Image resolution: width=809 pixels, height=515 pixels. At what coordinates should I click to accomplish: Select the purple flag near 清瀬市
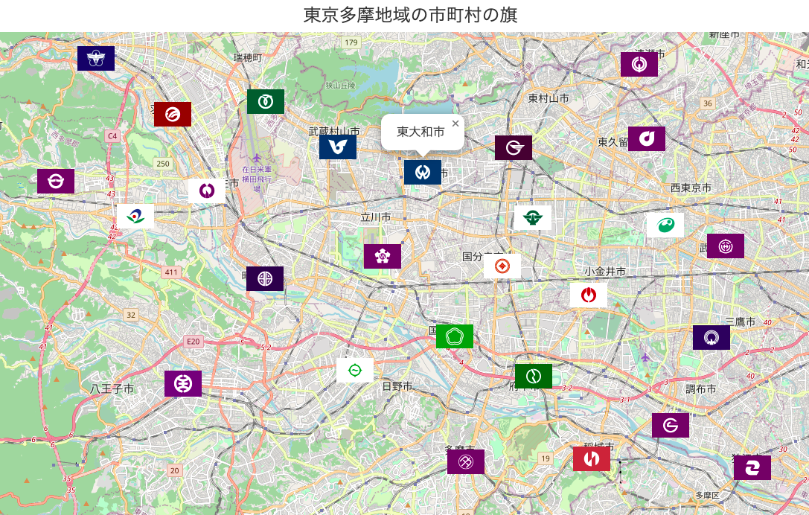(639, 65)
